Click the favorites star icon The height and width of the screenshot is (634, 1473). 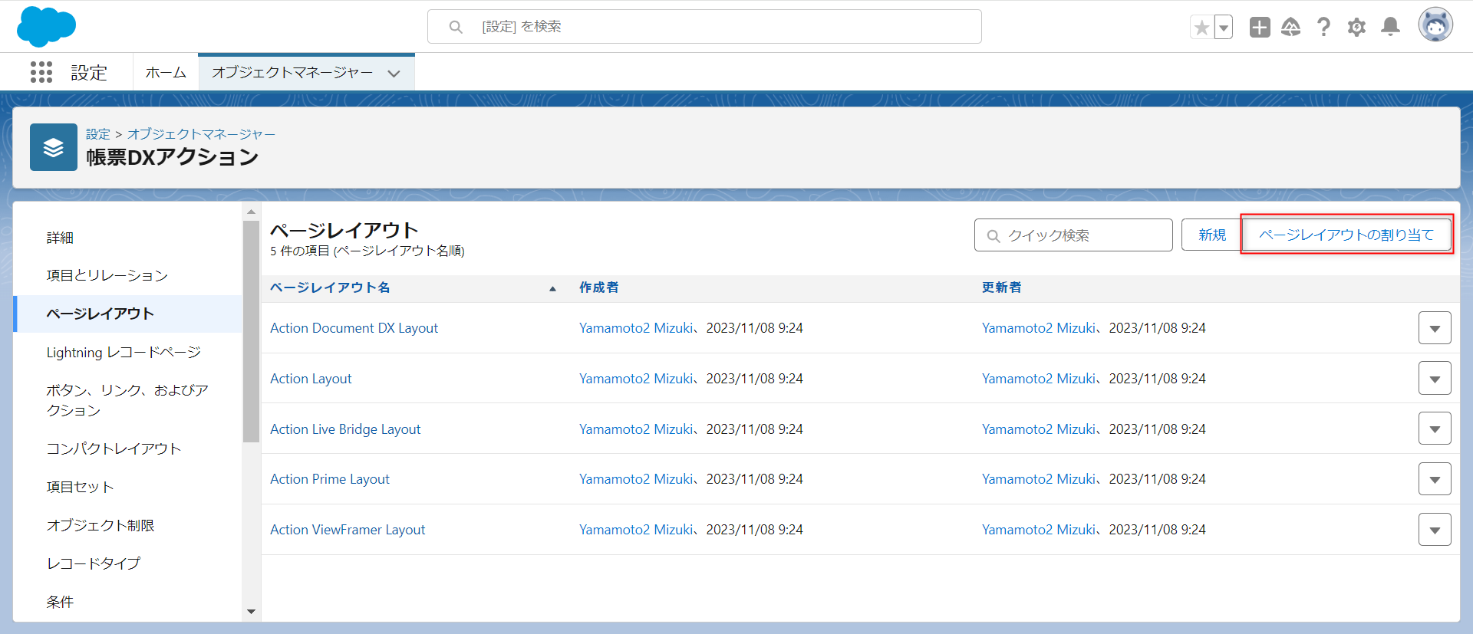(x=1201, y=28)
